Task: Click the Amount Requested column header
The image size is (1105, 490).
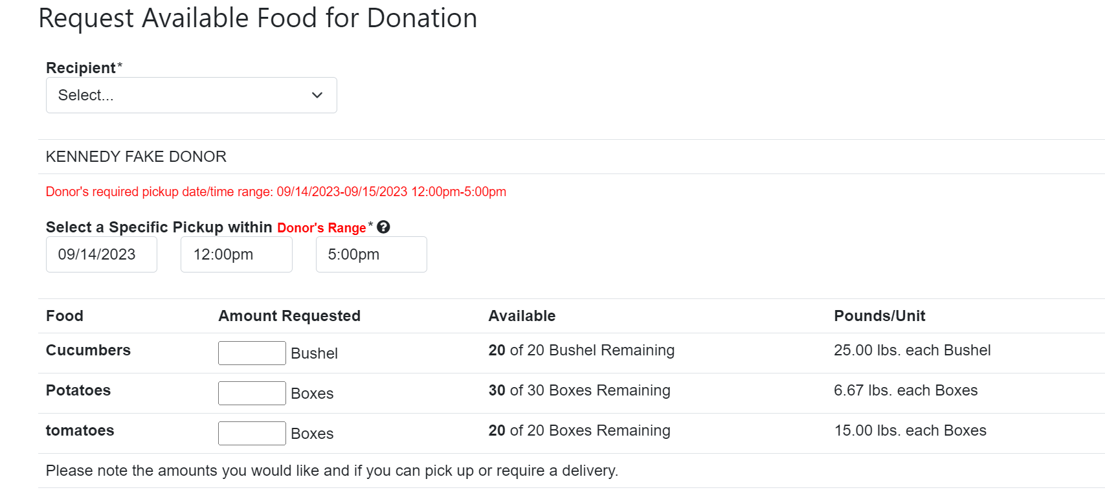Action: coord(289,316)
